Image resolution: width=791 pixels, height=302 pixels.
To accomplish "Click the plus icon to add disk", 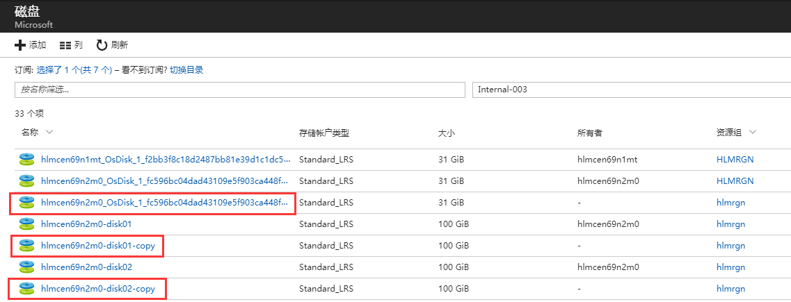I will [20, 45].
